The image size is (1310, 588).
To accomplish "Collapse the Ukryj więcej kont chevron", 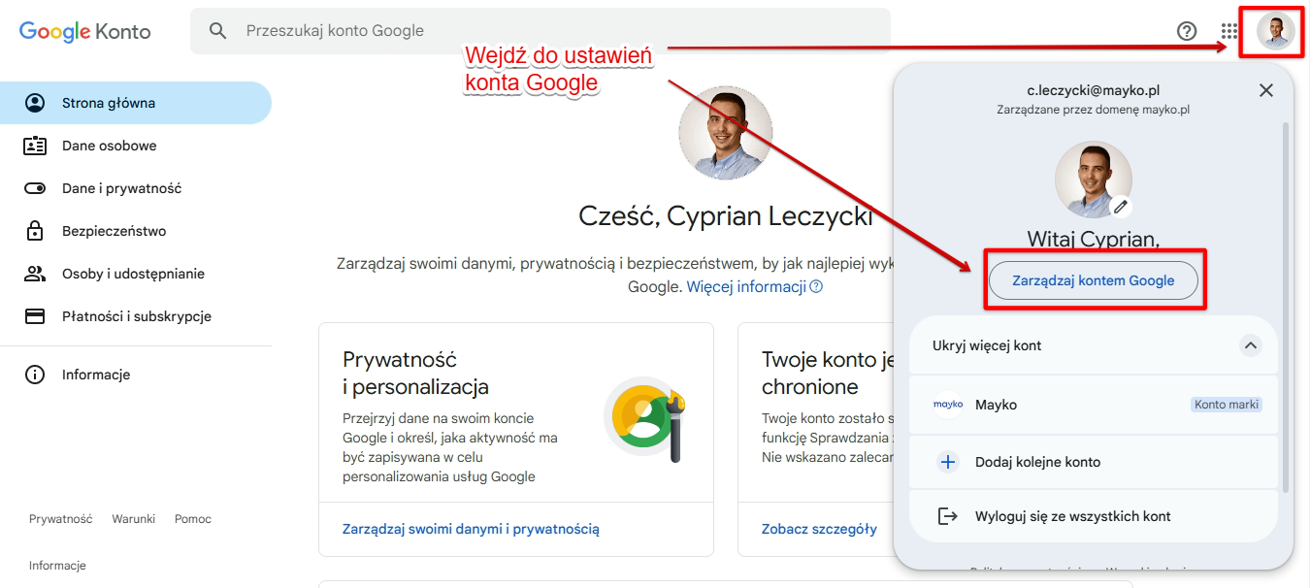I will click(1251, 345).
